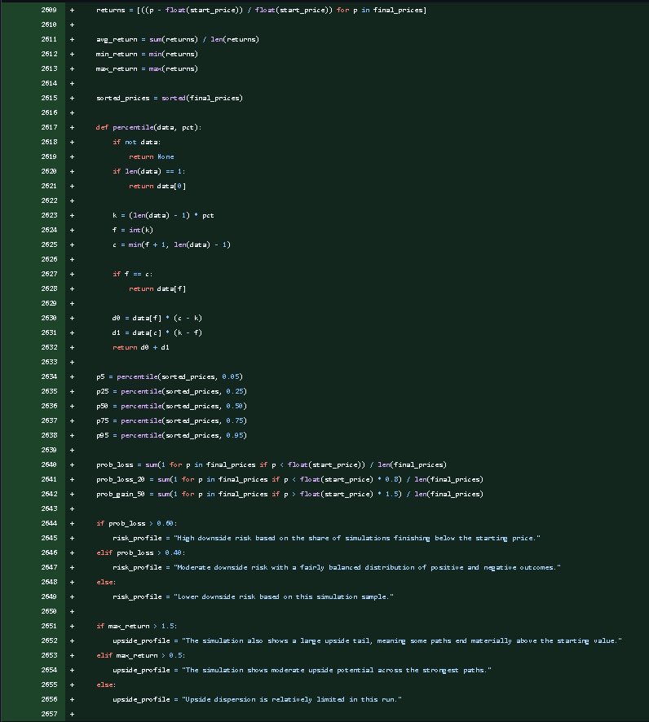Click the 'Upside dispersion is relatively limited' line

pyautogui.click(x=257, y=699)
